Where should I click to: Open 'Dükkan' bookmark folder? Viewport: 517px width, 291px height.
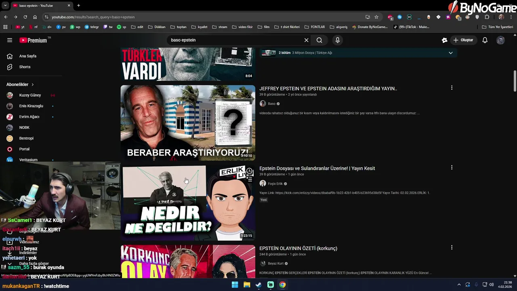tap(157, 27)
